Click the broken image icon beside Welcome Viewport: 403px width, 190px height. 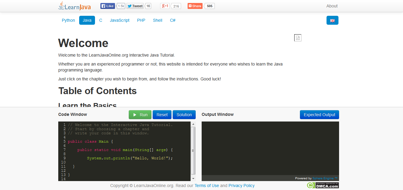point(298,38)
